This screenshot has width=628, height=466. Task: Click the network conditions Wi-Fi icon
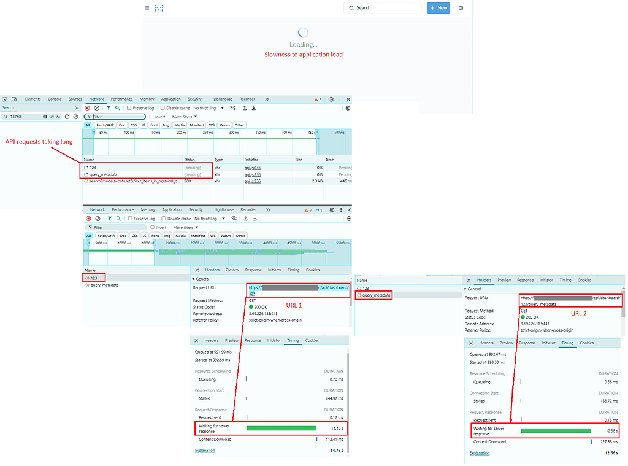point(232,107)
